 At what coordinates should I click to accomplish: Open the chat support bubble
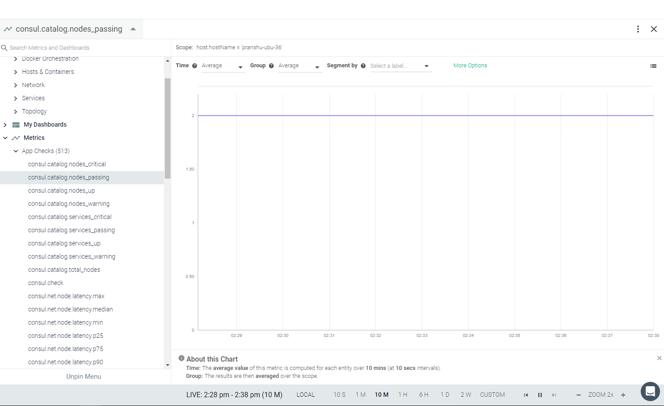(x=650, y=391)
